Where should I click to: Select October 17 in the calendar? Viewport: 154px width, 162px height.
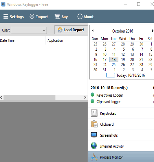coord(104,60)
